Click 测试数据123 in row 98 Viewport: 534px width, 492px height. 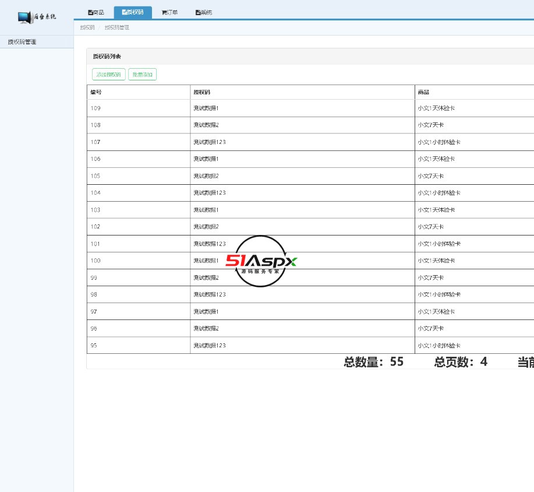coord(210,294)
